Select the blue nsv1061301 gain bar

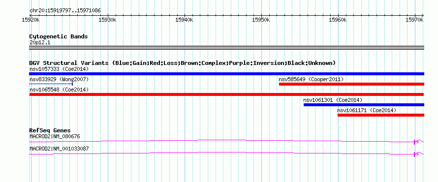pyautogui.click(x=364, y=105)
